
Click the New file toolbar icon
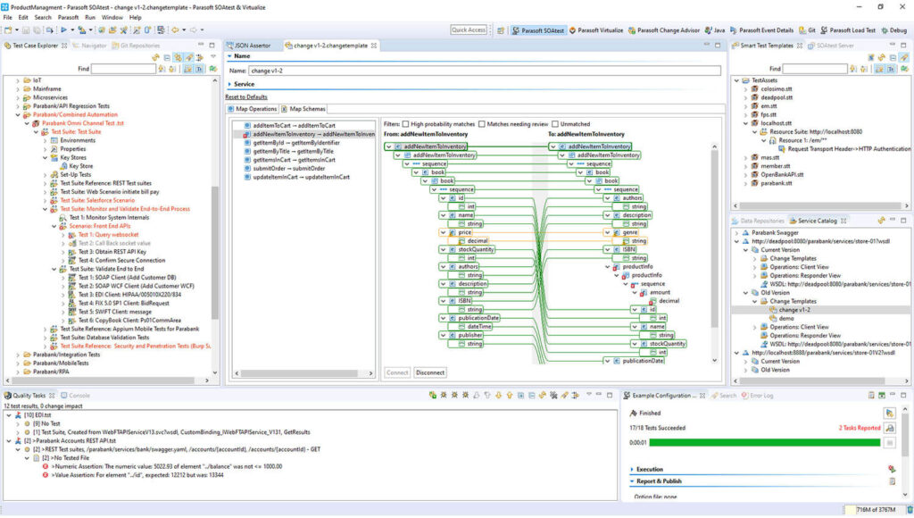(9, 29)
